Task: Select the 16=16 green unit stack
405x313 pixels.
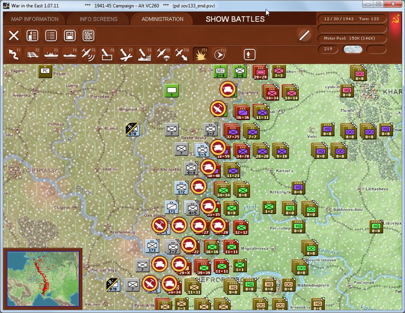Action: point(212,247)
